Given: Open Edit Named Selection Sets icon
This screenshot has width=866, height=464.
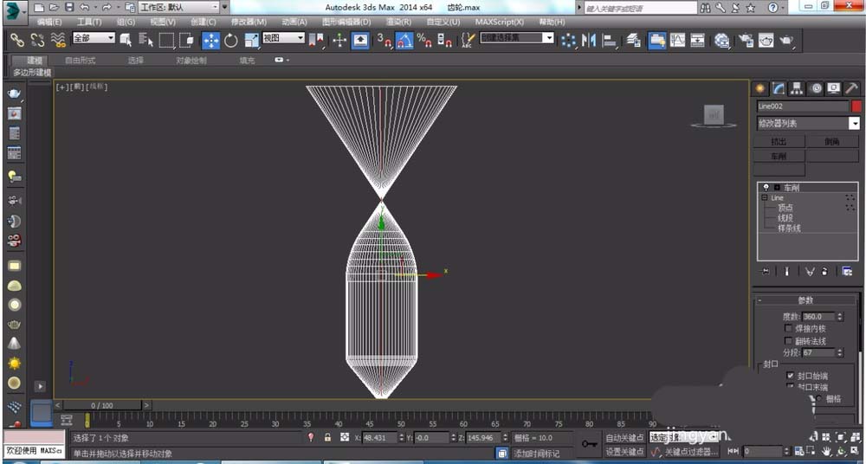Looking at the screenshot, I should pyautogui.click(x=468, y=40).
